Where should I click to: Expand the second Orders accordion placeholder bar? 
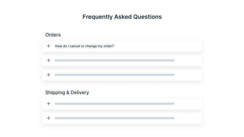click(114, 61)
